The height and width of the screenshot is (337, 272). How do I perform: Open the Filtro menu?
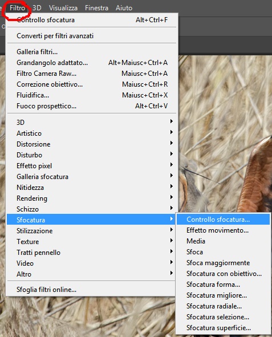(17, 8)
